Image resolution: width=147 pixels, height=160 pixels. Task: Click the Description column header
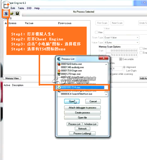[x=18, y=85]
